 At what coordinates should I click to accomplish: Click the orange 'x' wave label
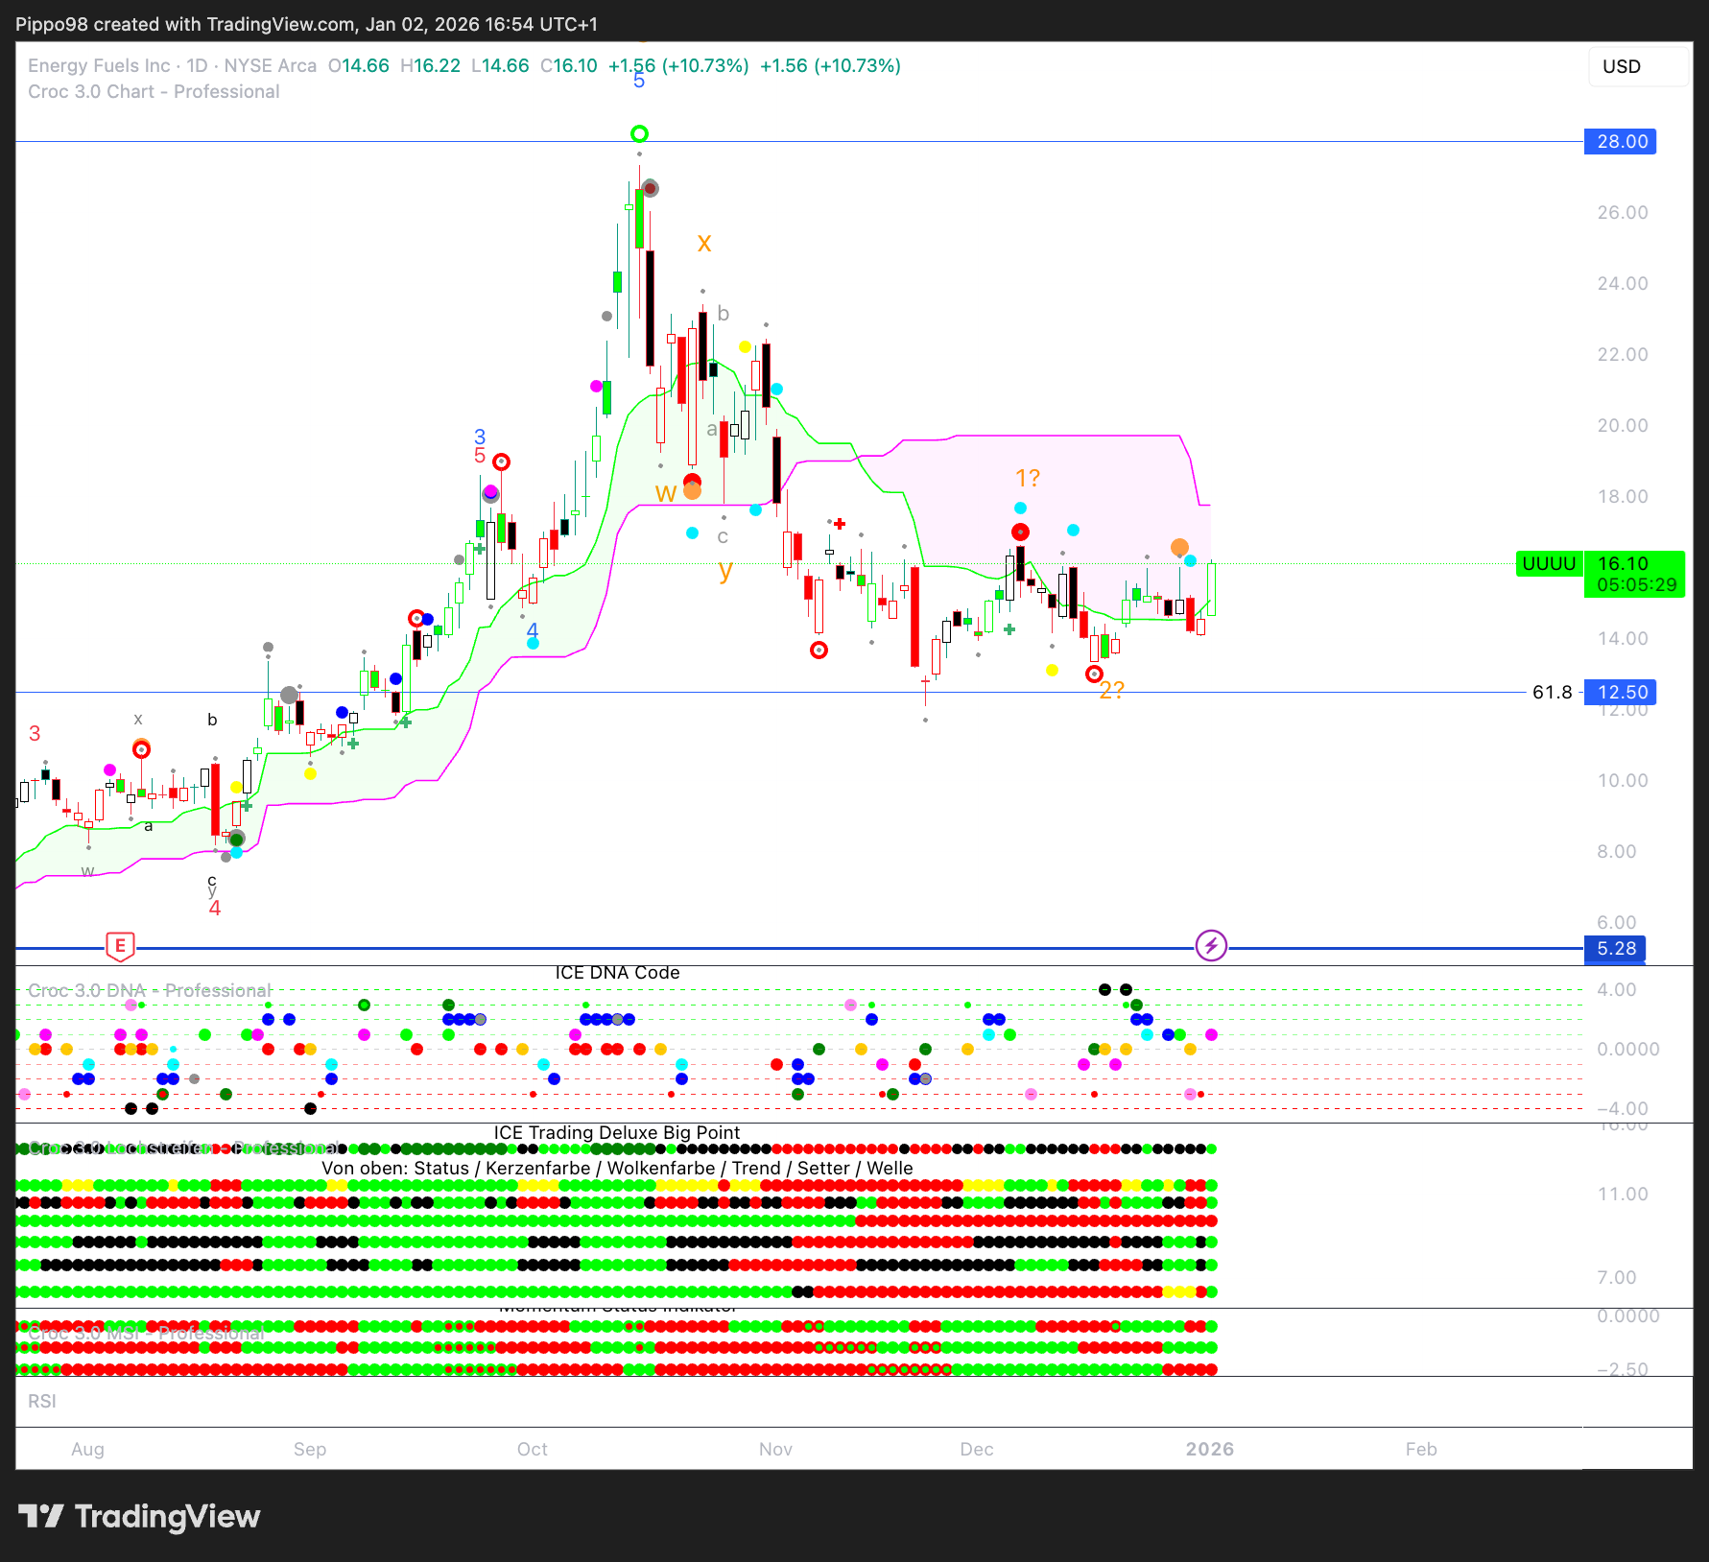704,243
